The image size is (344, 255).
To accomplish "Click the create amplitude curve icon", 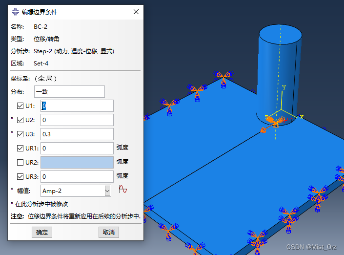I will (x=122, y=190).
